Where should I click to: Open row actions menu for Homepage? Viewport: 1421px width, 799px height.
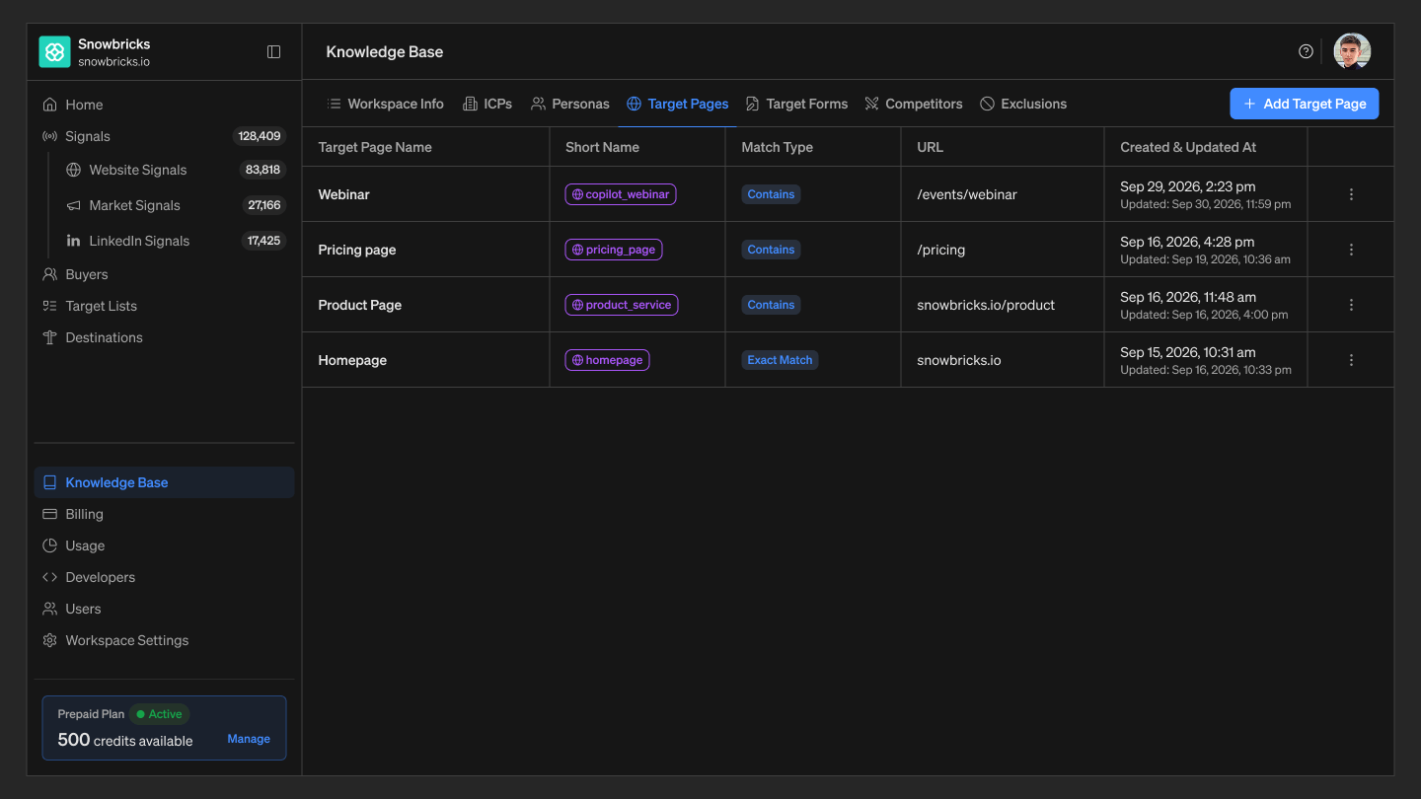1351,360
